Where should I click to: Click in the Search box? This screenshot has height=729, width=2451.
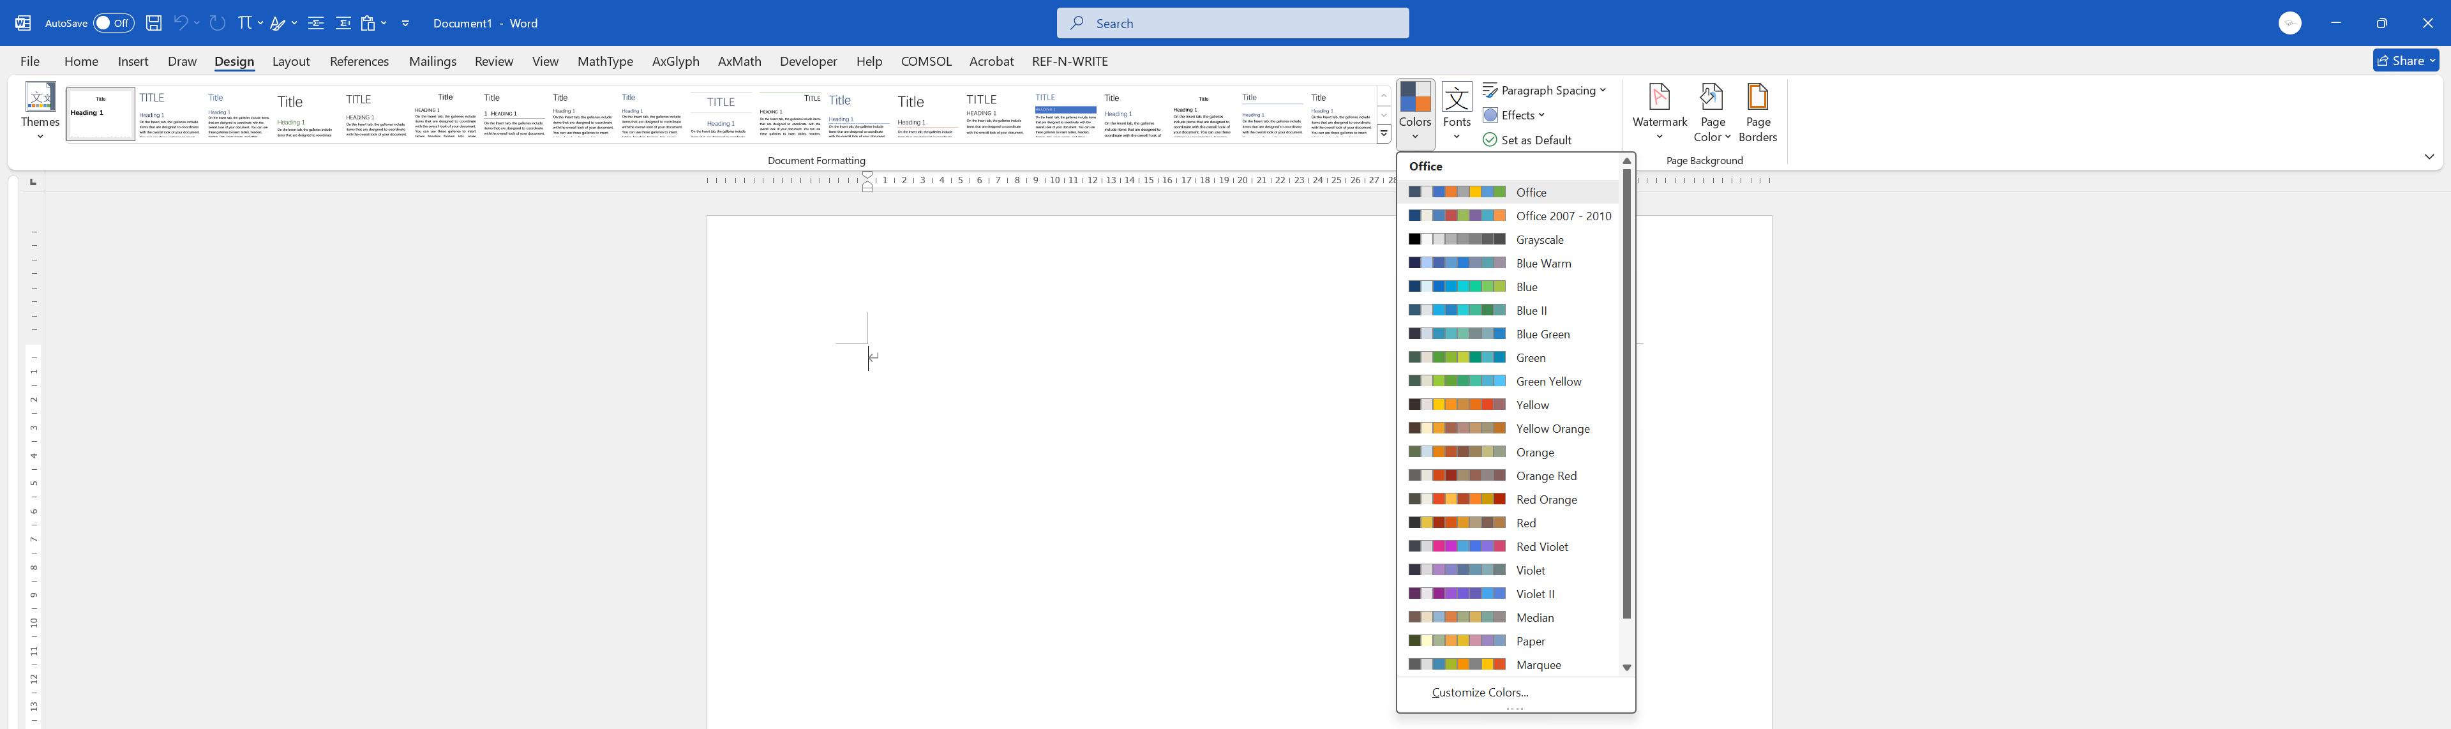click(1232, 23)
